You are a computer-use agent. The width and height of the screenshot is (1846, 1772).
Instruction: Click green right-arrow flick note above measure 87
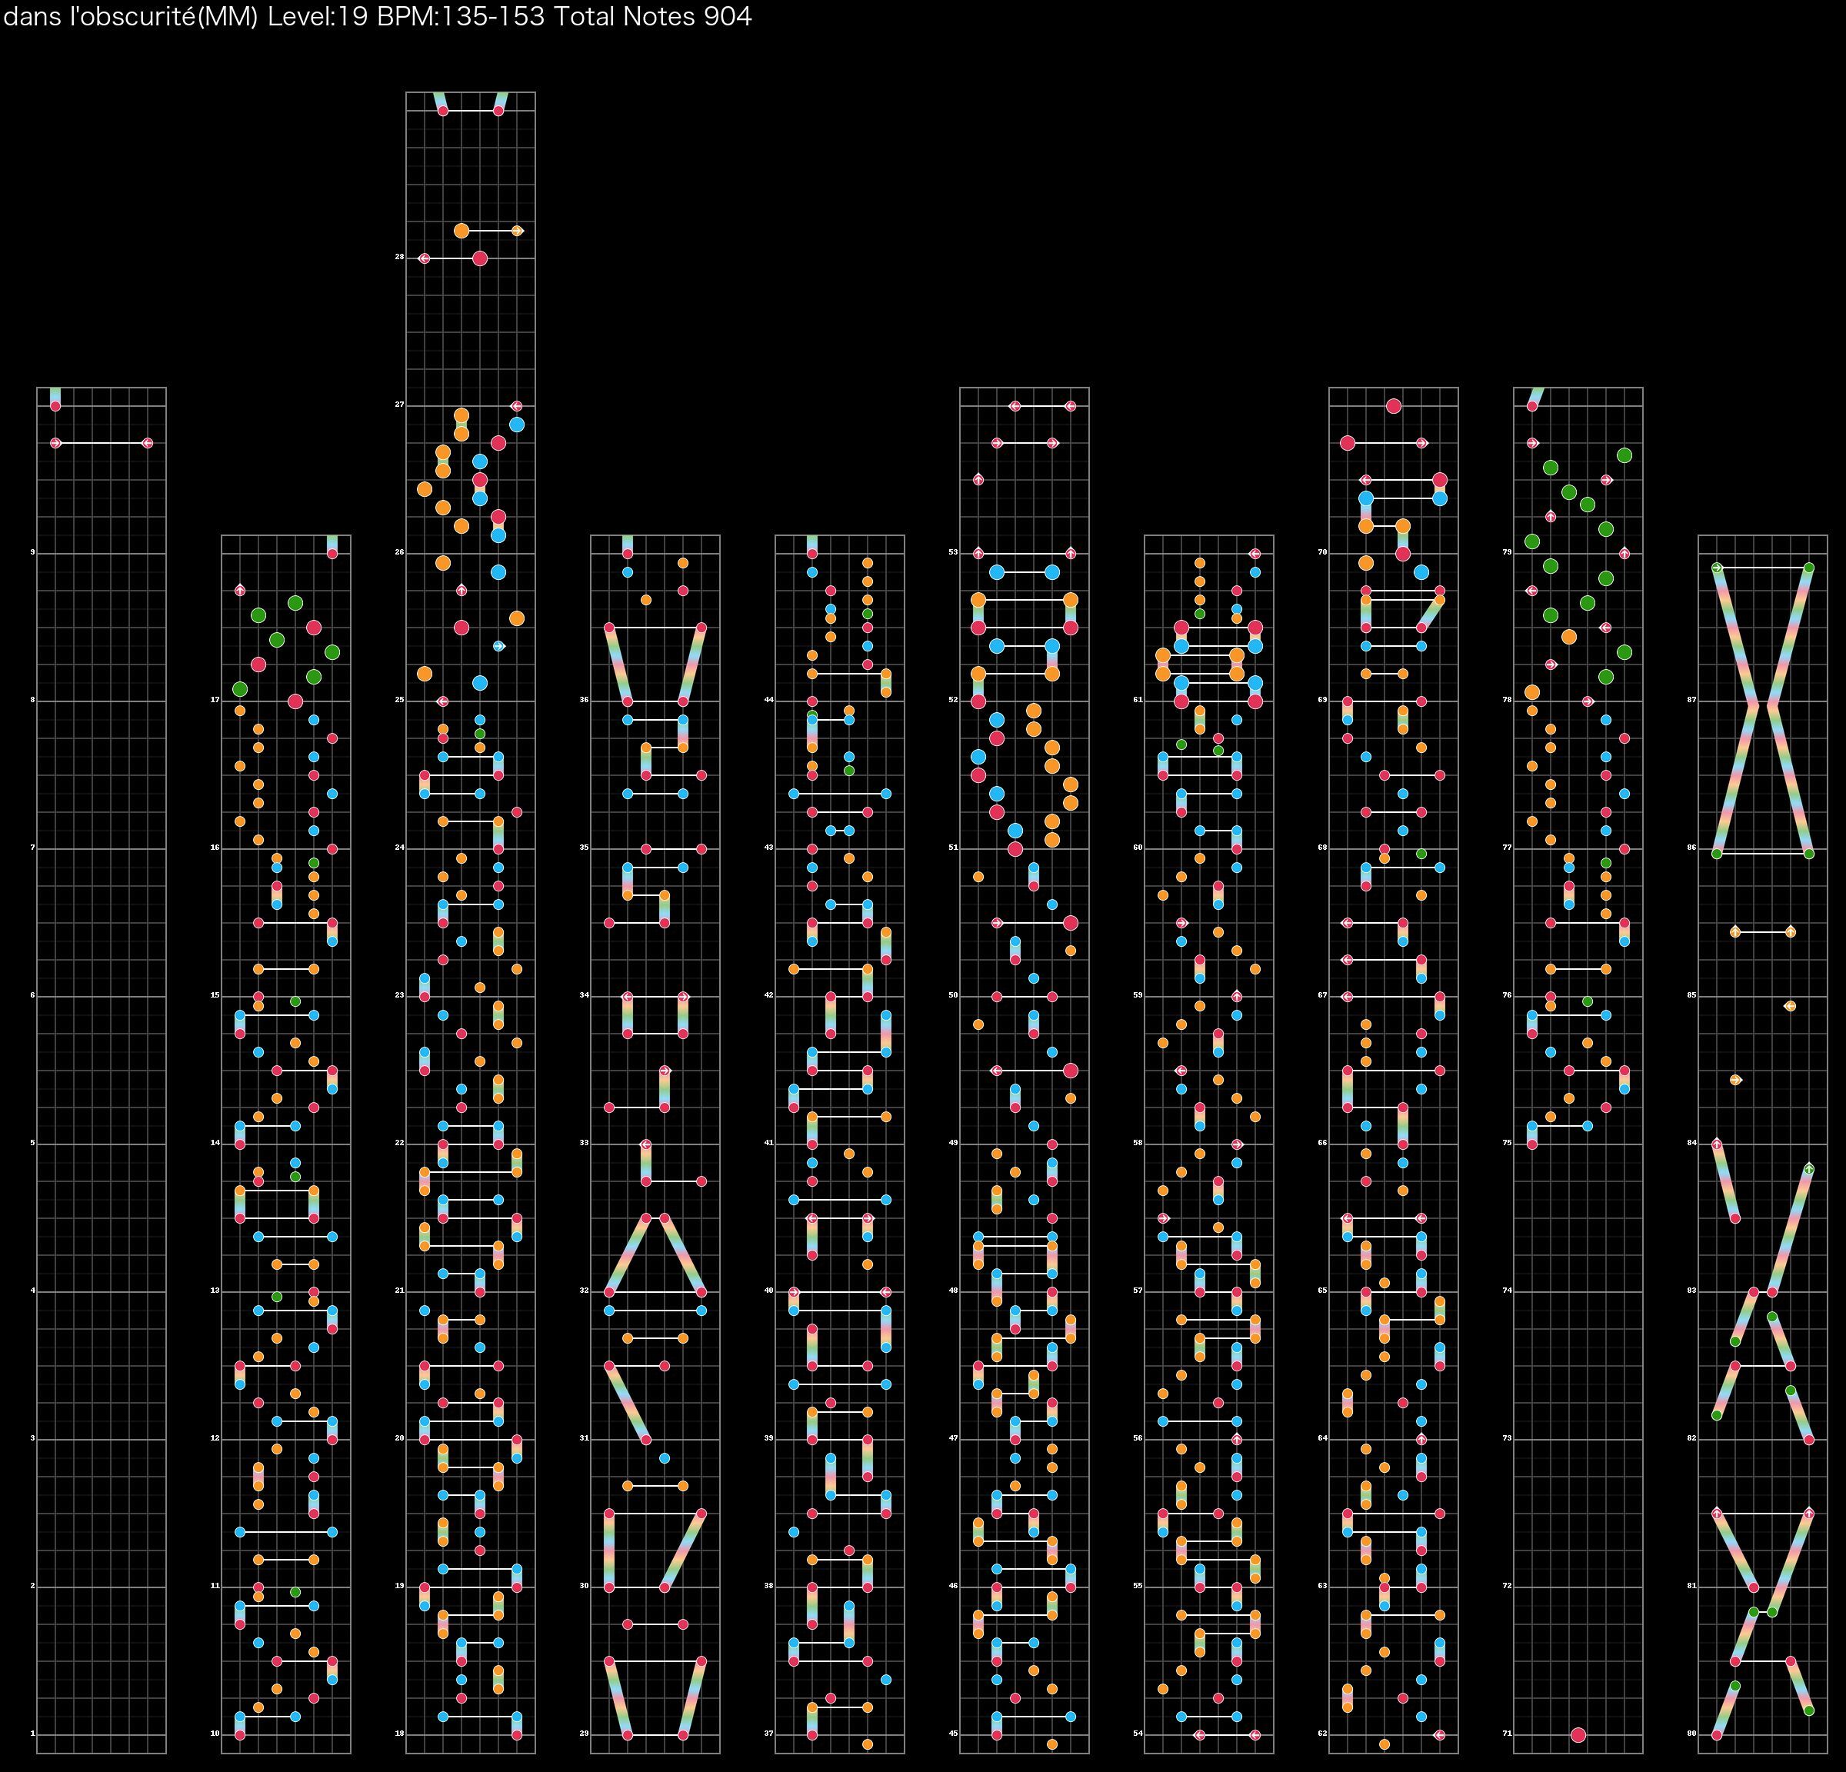tap(1717, 568)
